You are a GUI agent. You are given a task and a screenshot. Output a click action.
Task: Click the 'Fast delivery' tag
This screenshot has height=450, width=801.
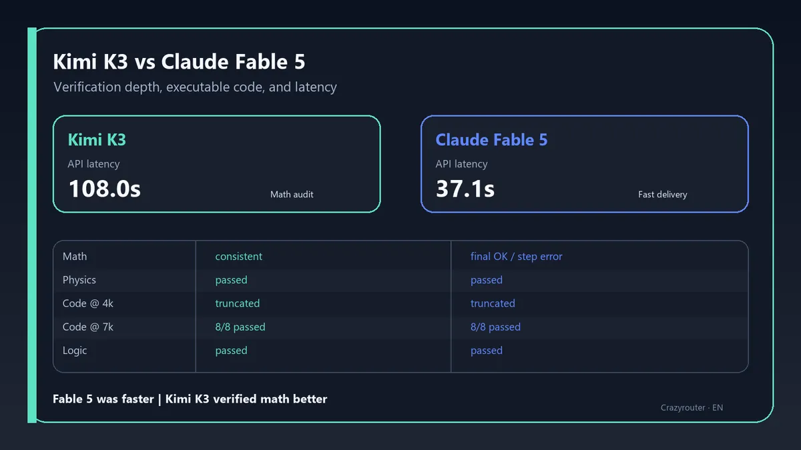tap(662, 195)
